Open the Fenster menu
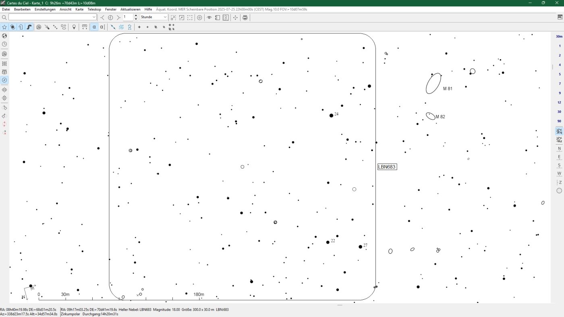The width and height of the screenshot is (564, 317). pos(111,9)
